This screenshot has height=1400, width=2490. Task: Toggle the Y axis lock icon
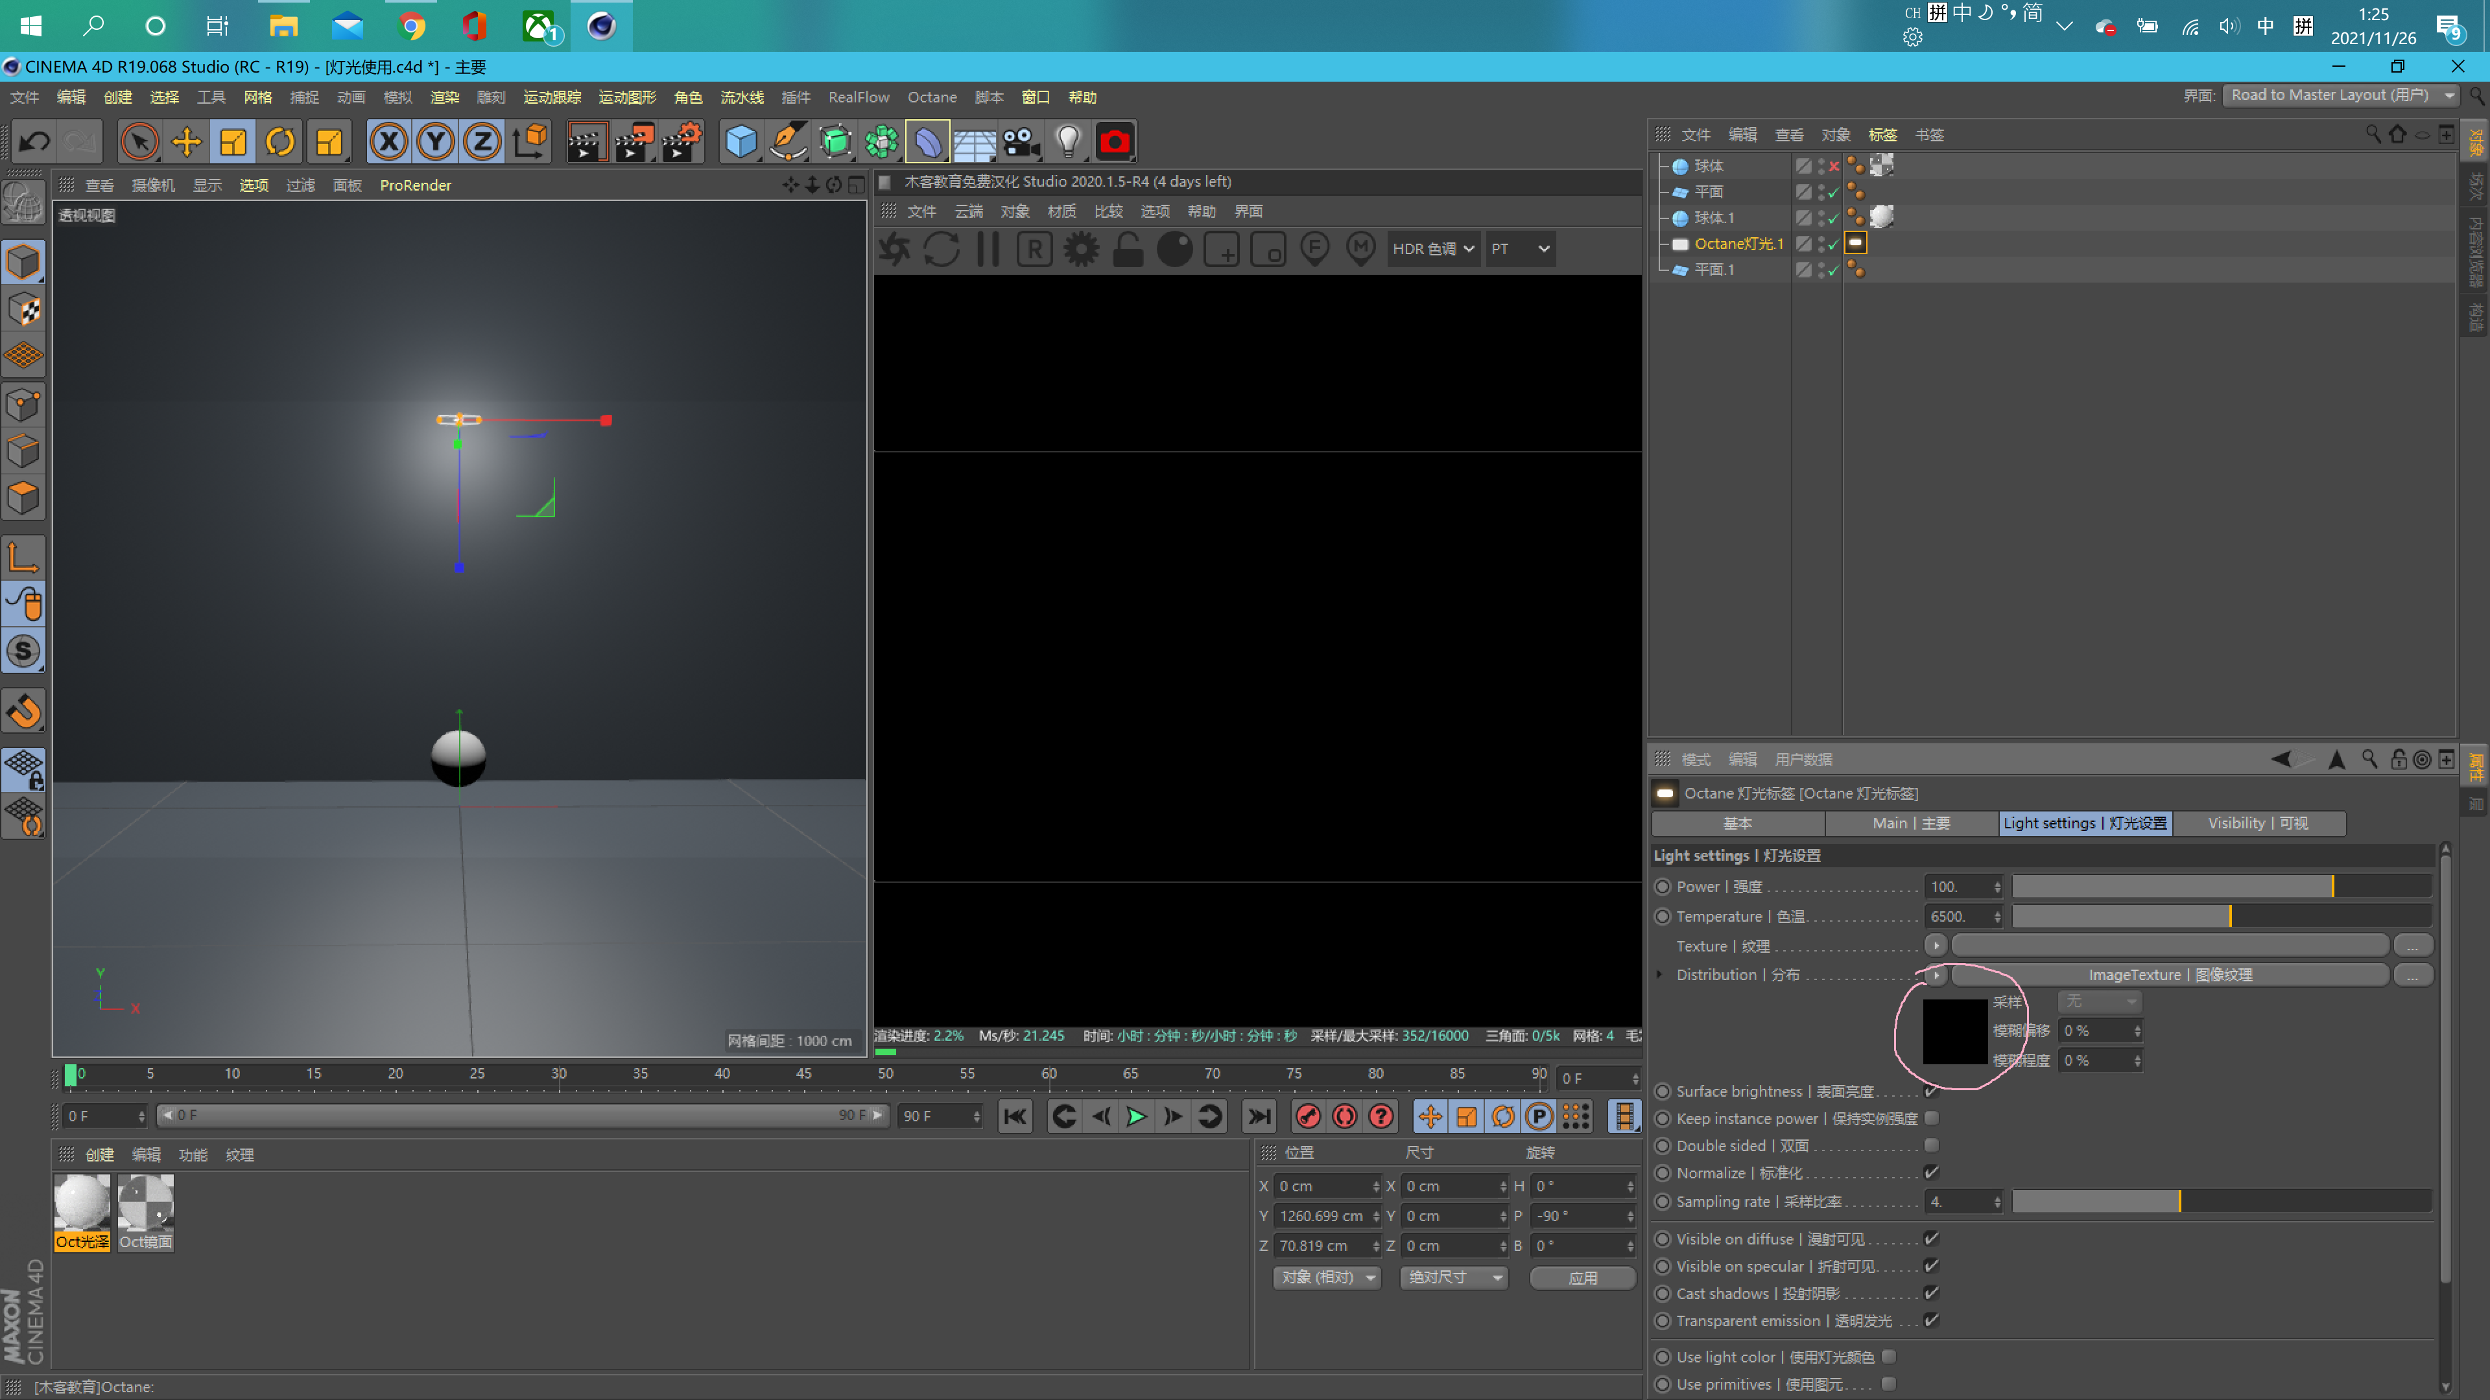coord(434,141)
